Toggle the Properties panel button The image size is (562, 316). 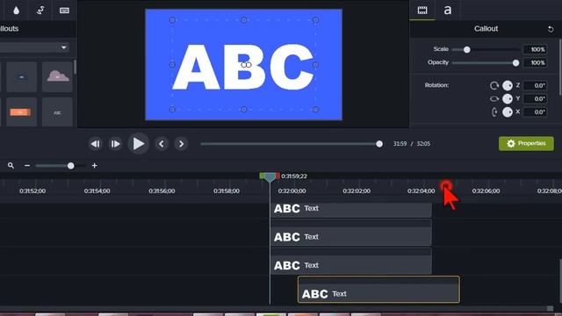pyautogui.click(x=526, y=143)
